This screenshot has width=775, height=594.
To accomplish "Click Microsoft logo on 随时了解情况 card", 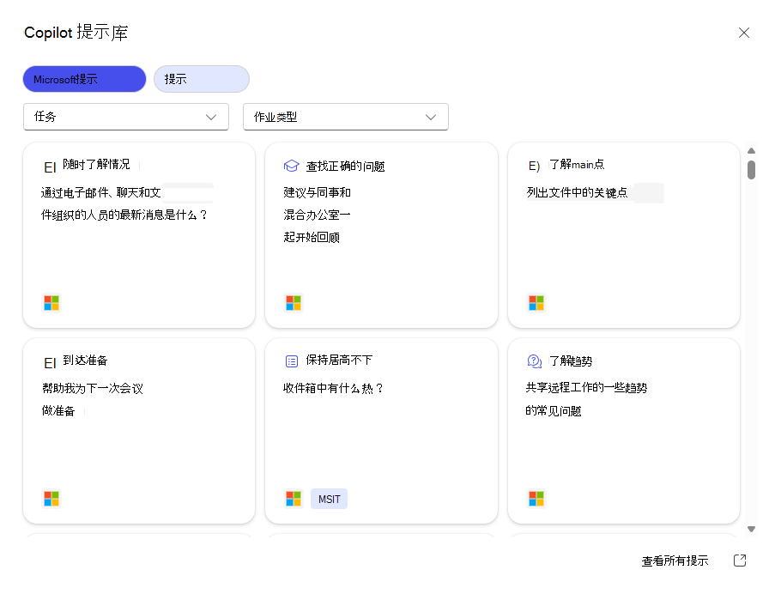I will 51,303.
